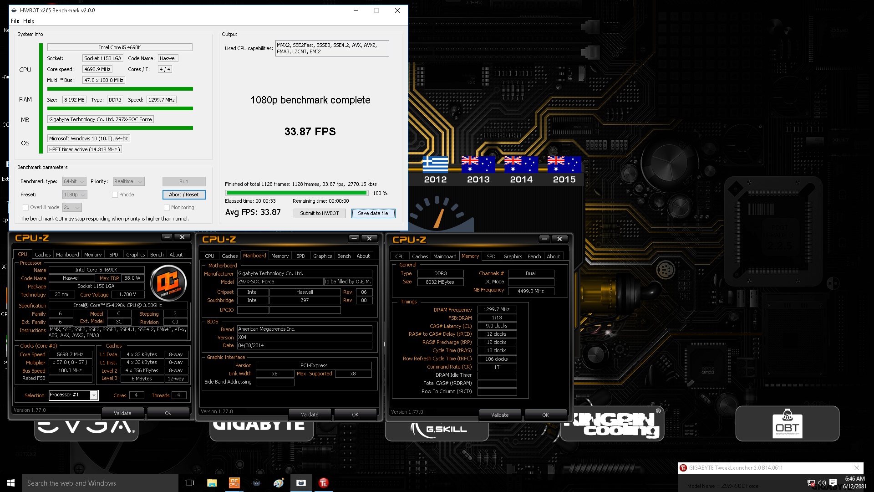Click the OBT logo on the desktop

pyautogui.click(x=787, y=424)
